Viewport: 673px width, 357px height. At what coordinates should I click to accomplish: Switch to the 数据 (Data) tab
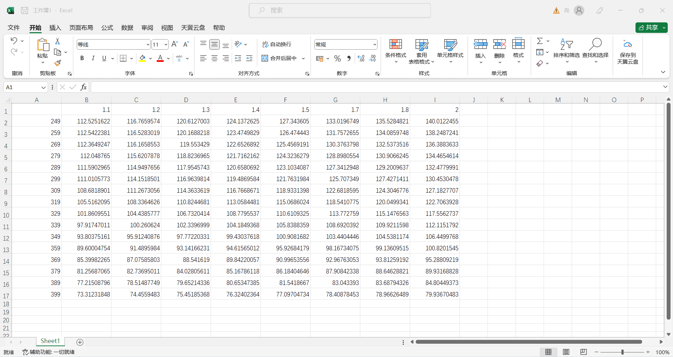127,28
